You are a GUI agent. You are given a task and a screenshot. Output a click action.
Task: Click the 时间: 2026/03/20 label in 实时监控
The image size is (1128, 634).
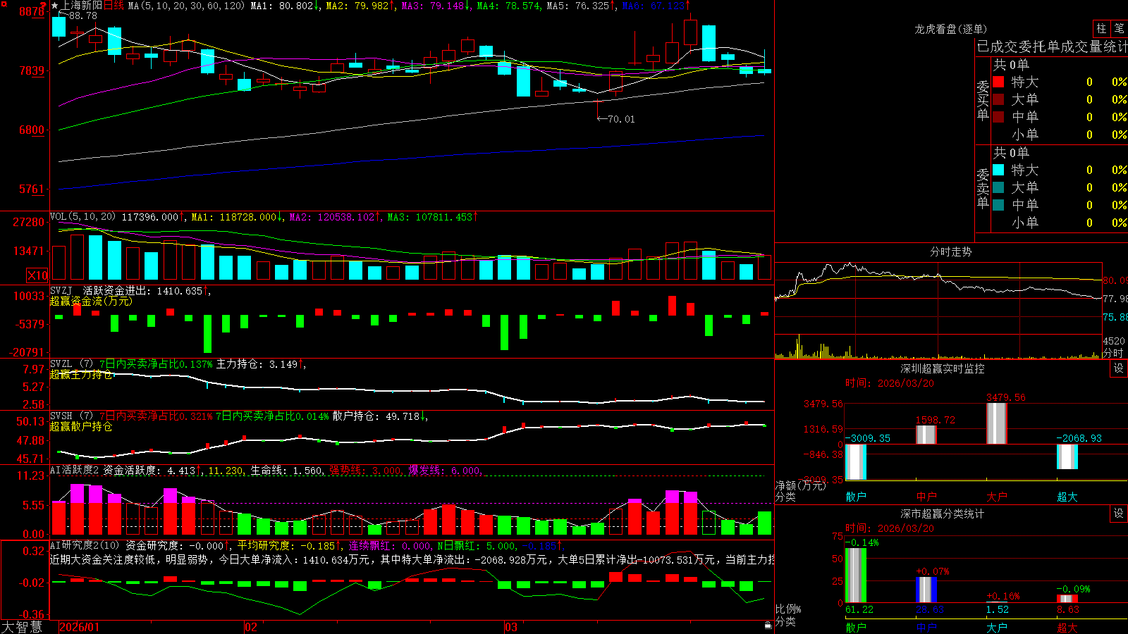[890, 383]
